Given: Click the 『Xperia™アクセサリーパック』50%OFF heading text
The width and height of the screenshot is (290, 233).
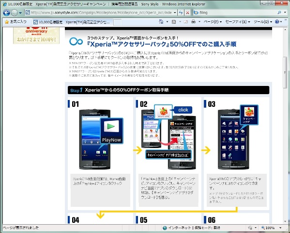Looking at the screenshot, I should (x=161, y=44).
